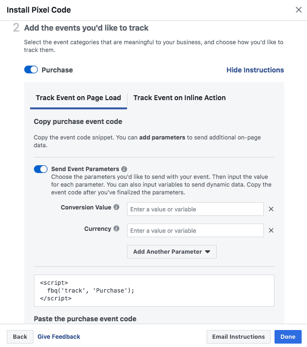Click Email Instructions button
The width and height of the screenshot is (307, 347).
click(x=238, y=337)
